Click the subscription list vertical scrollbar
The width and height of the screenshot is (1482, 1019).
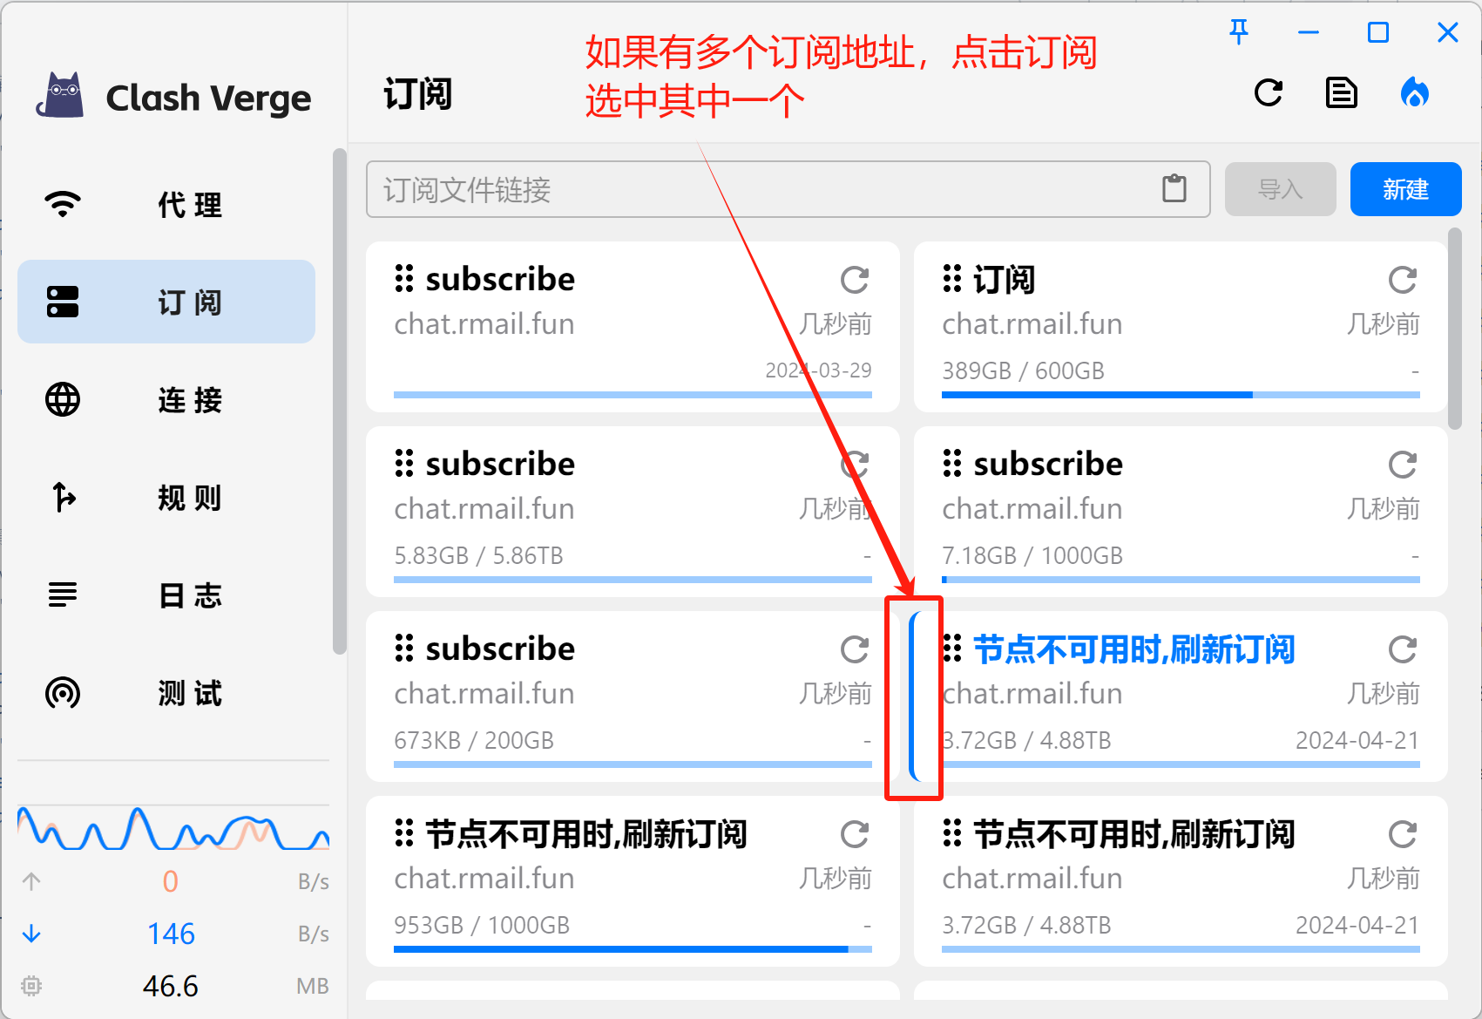[1454, 329]
